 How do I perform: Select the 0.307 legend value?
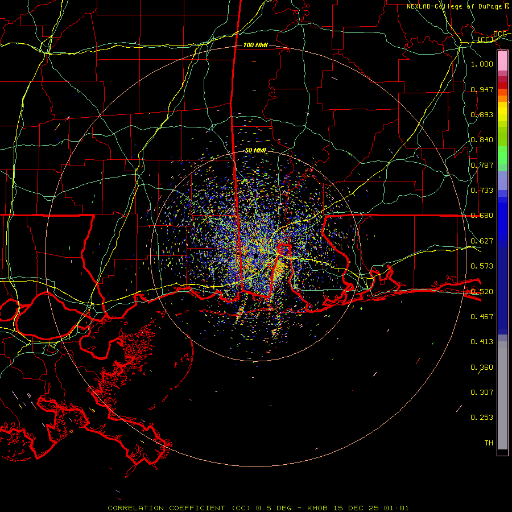pos(482,393)
